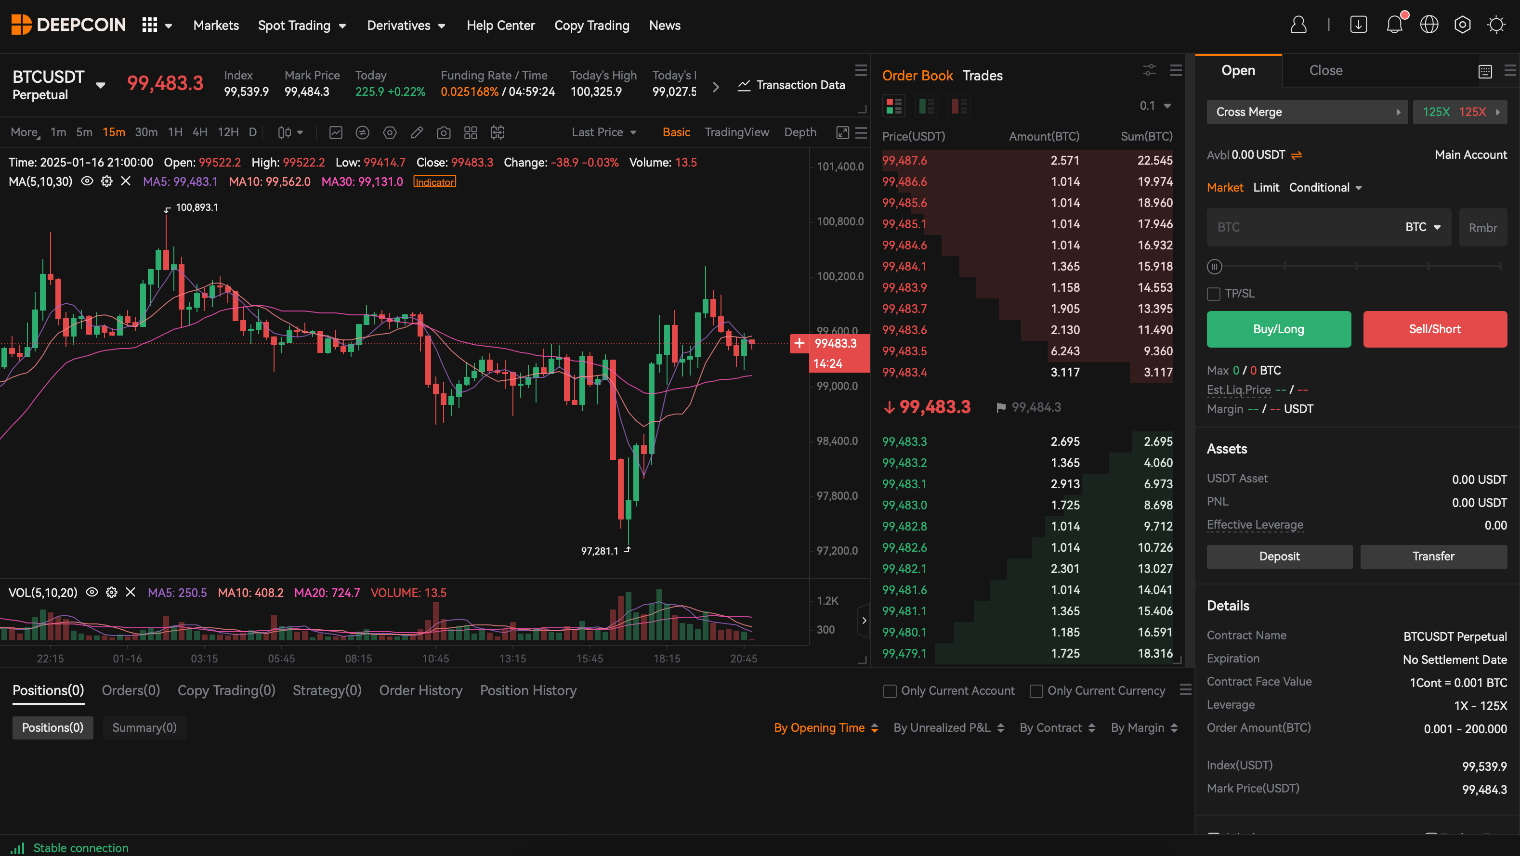Image resolution: width=1520 pixels, height=856 pixels.
Task: Click into the BTC amount input field
Action: (x=1304, y=227)
